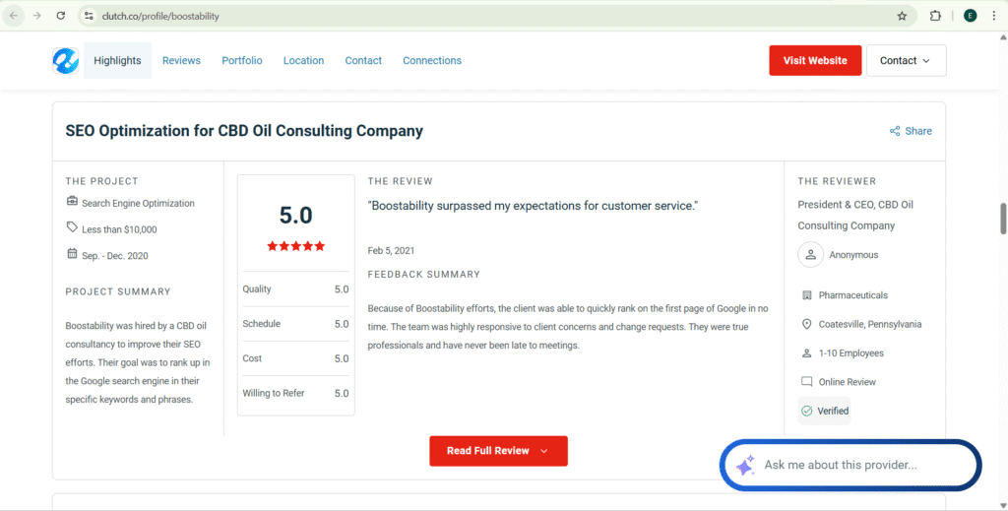
Task: Click the 5.0 overall rating score
Action: 295,216
